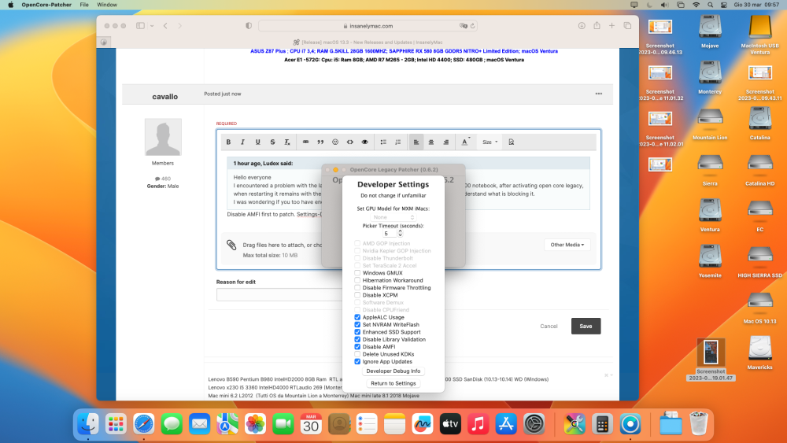Toggle bold formatting in forum editor
This screenshot has width=787, height=443.
[228, 142]
